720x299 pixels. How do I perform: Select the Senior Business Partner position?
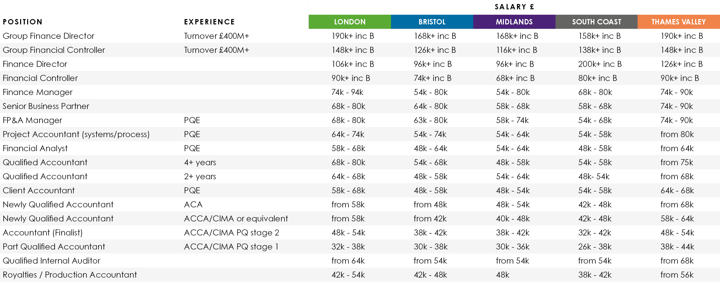click(46, 106)
